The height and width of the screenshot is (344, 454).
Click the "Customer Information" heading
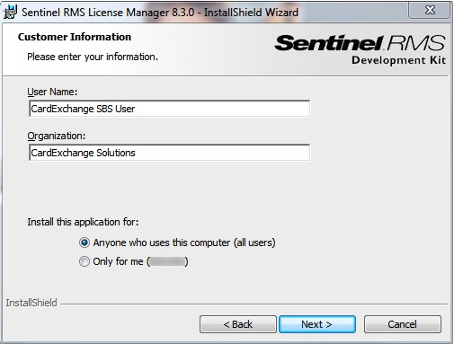(75, 37)
